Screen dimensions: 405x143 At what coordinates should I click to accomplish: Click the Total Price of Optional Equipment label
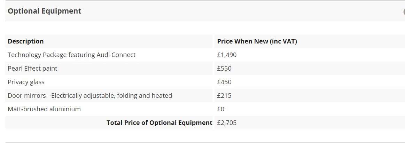(159, 123)
